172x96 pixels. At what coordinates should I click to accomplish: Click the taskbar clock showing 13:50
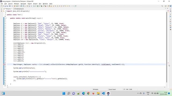164,93
